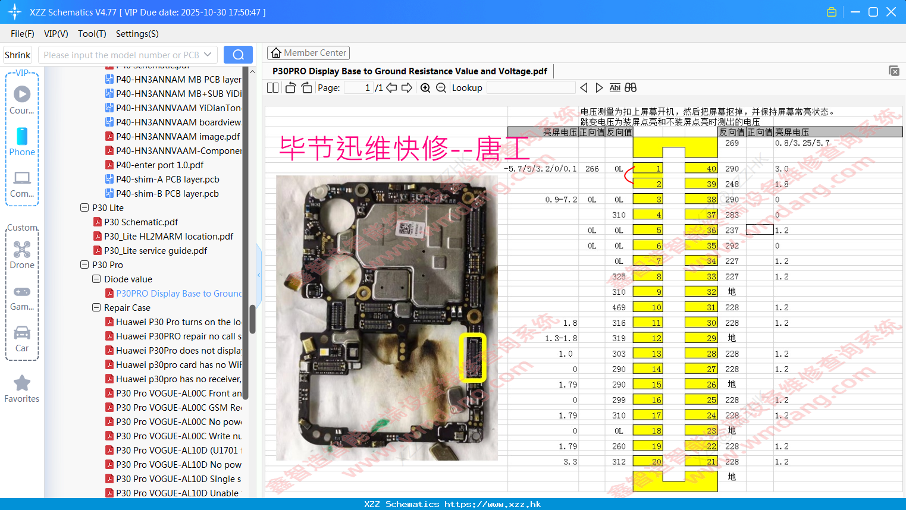Open P40-enter port 1.0.pdf
Viewport: 906px width, 510px height.
(159, 165)
